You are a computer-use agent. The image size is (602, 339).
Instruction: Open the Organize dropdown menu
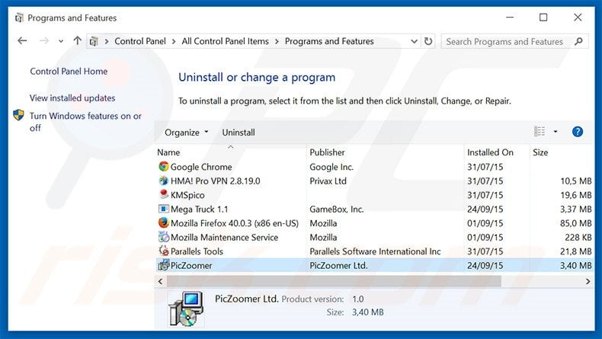[x=187, y=132]
